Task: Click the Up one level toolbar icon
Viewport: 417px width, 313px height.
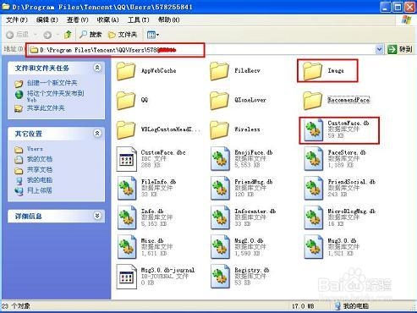Action: pos(68,35)
